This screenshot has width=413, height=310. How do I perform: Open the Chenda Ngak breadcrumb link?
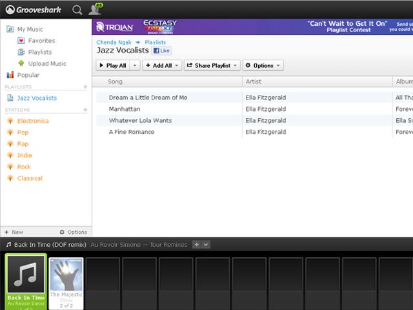(x=114, y=42)
